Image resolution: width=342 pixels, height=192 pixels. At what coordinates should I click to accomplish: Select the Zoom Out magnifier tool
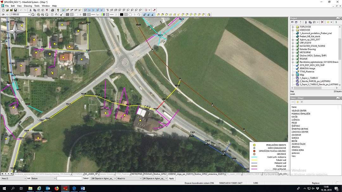click(x=42, y=15)
